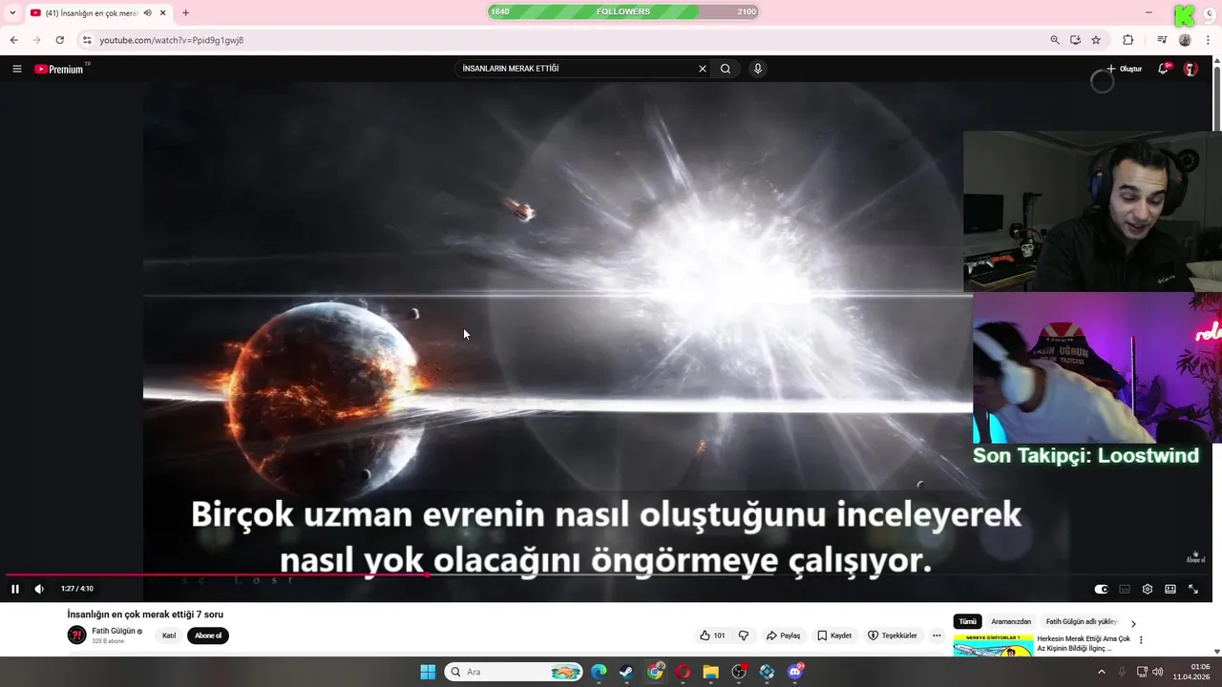
Task: Open browser extensions puzzle icon
Action: tap(1128, 40)
